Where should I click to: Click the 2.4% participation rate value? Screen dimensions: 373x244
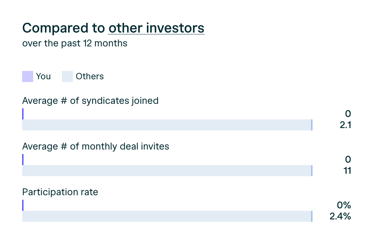[x=341, y=216]
